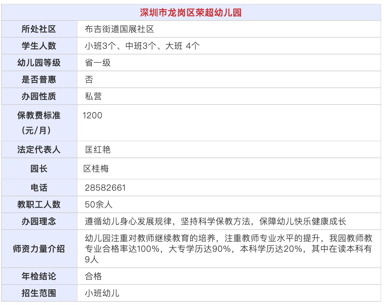Click the value 否 for 是否普惠

pyautogui.click(x=87, y=79)
